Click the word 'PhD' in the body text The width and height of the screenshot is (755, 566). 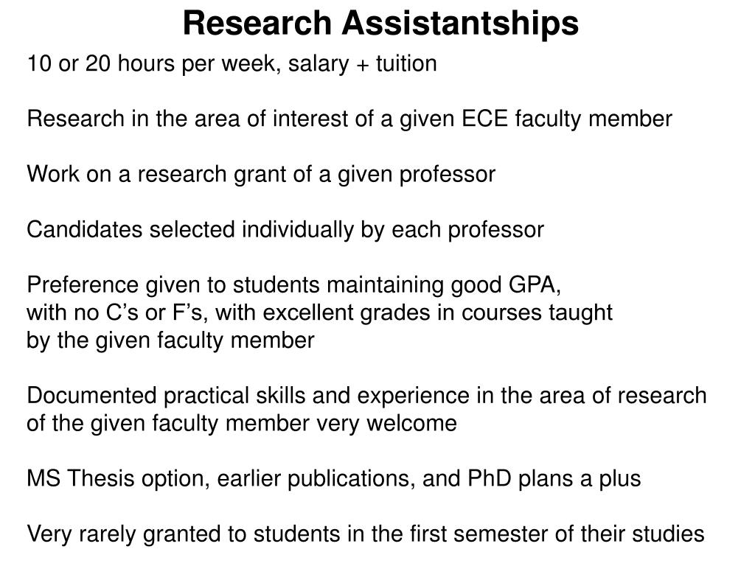point(490,478)
